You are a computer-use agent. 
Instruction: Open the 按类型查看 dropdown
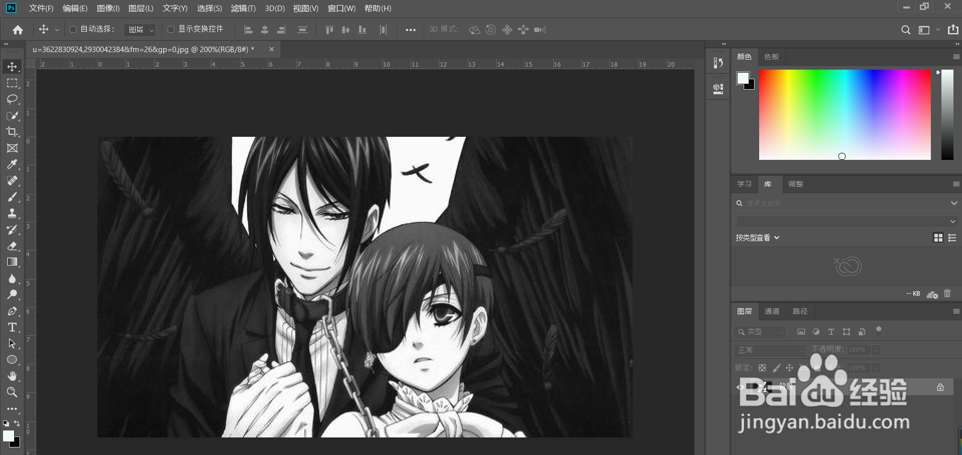[758, 238]
